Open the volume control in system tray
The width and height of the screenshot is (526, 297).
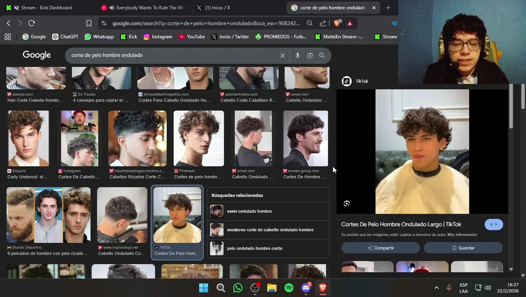[488, 288]
